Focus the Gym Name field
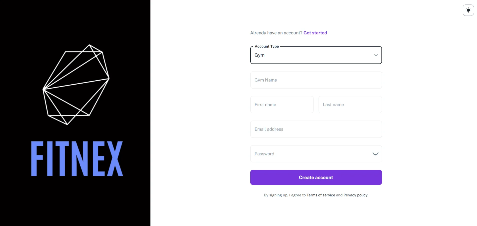 (316, 80)
